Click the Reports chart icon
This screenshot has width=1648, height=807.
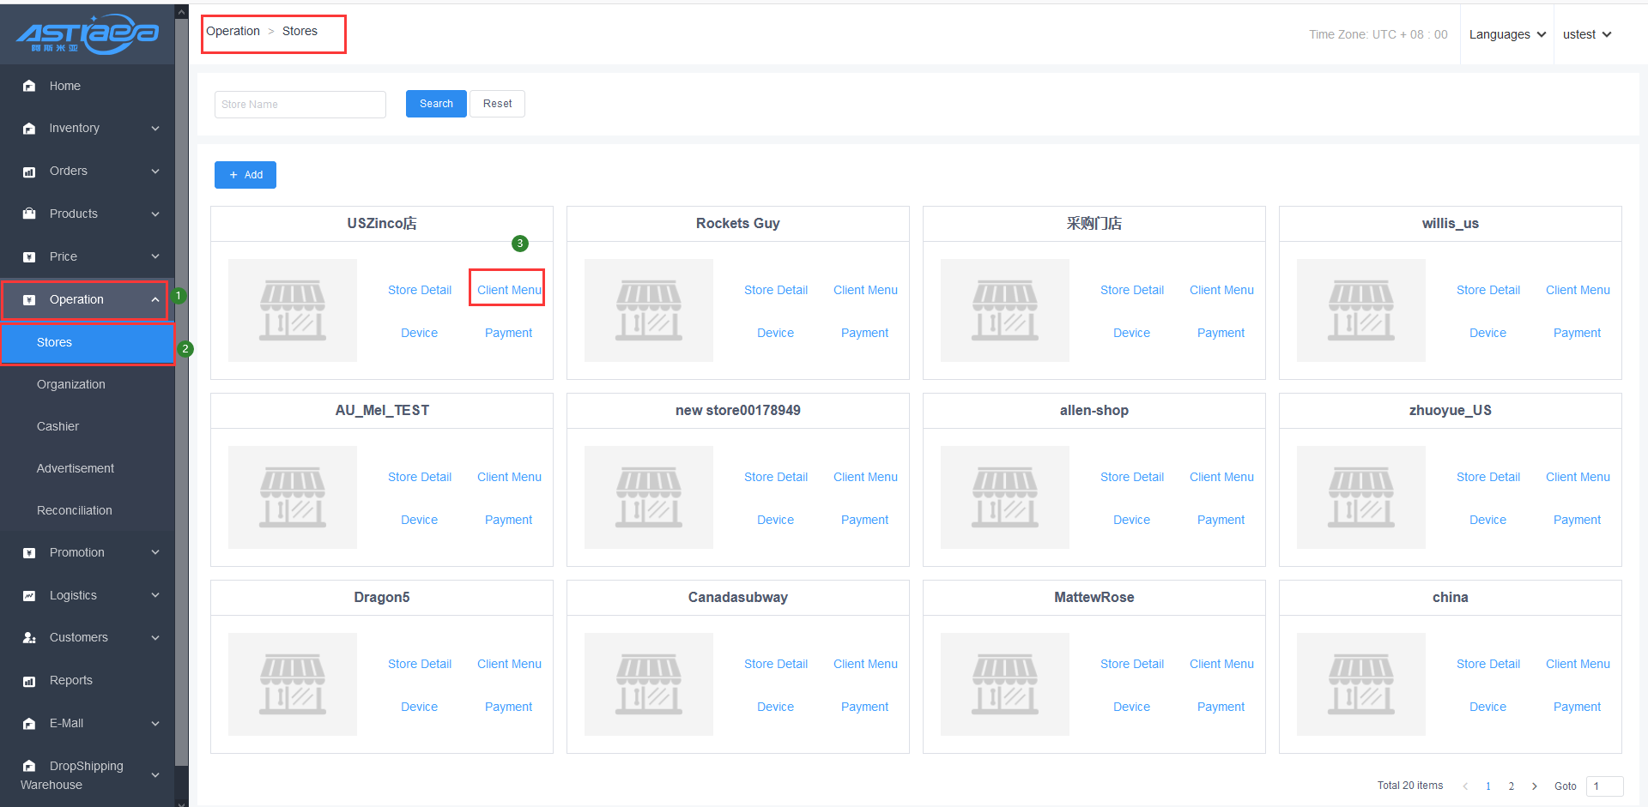29,681
